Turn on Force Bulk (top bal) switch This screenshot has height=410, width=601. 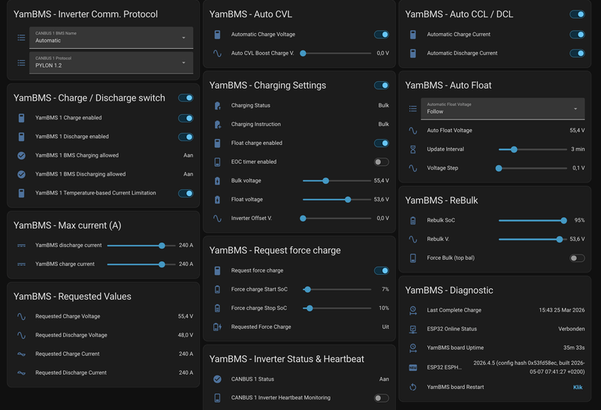[x=577, y=258]
